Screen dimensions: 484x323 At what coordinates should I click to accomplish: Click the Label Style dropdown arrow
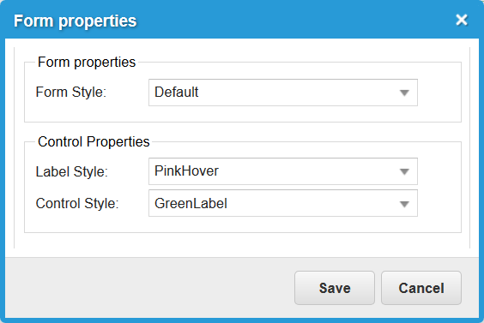pyautogui.click(x=404, y=171)
